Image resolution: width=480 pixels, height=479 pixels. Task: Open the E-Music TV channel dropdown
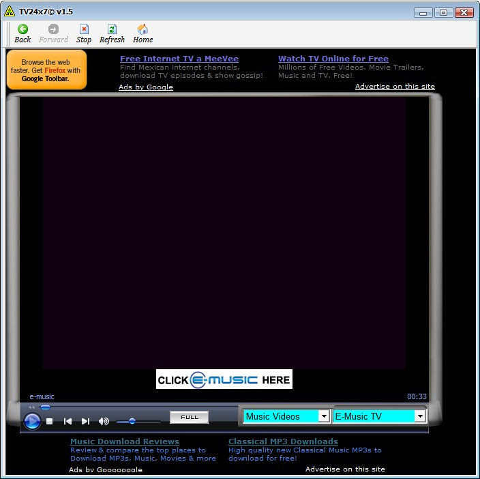pyautogui.click(x=379, y=416)
